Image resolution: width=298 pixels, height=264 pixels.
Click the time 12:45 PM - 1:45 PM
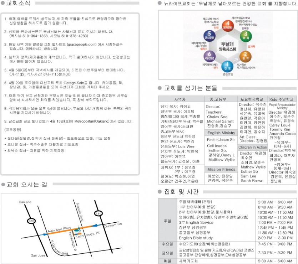pos(275,228)
